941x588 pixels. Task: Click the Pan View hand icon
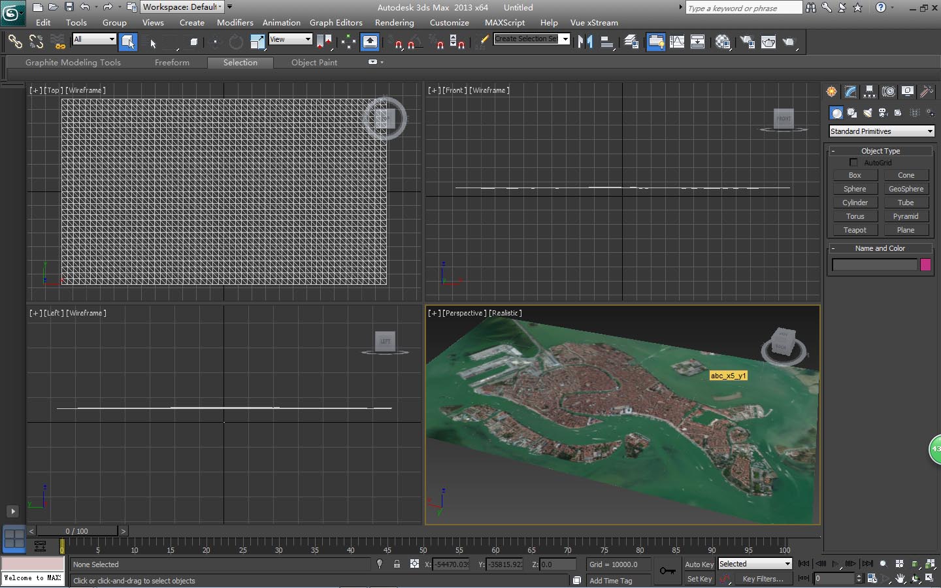click(x=900, y=579)
